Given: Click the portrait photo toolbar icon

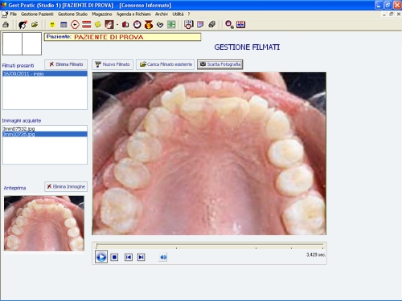Looking at the screenshot, I should point(109,25).
